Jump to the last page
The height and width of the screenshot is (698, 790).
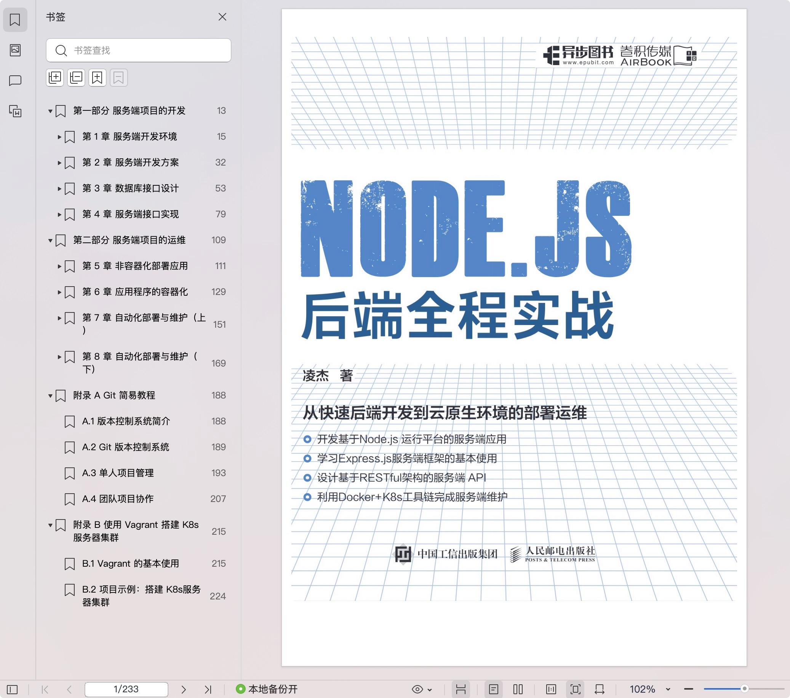click(208, 689)
